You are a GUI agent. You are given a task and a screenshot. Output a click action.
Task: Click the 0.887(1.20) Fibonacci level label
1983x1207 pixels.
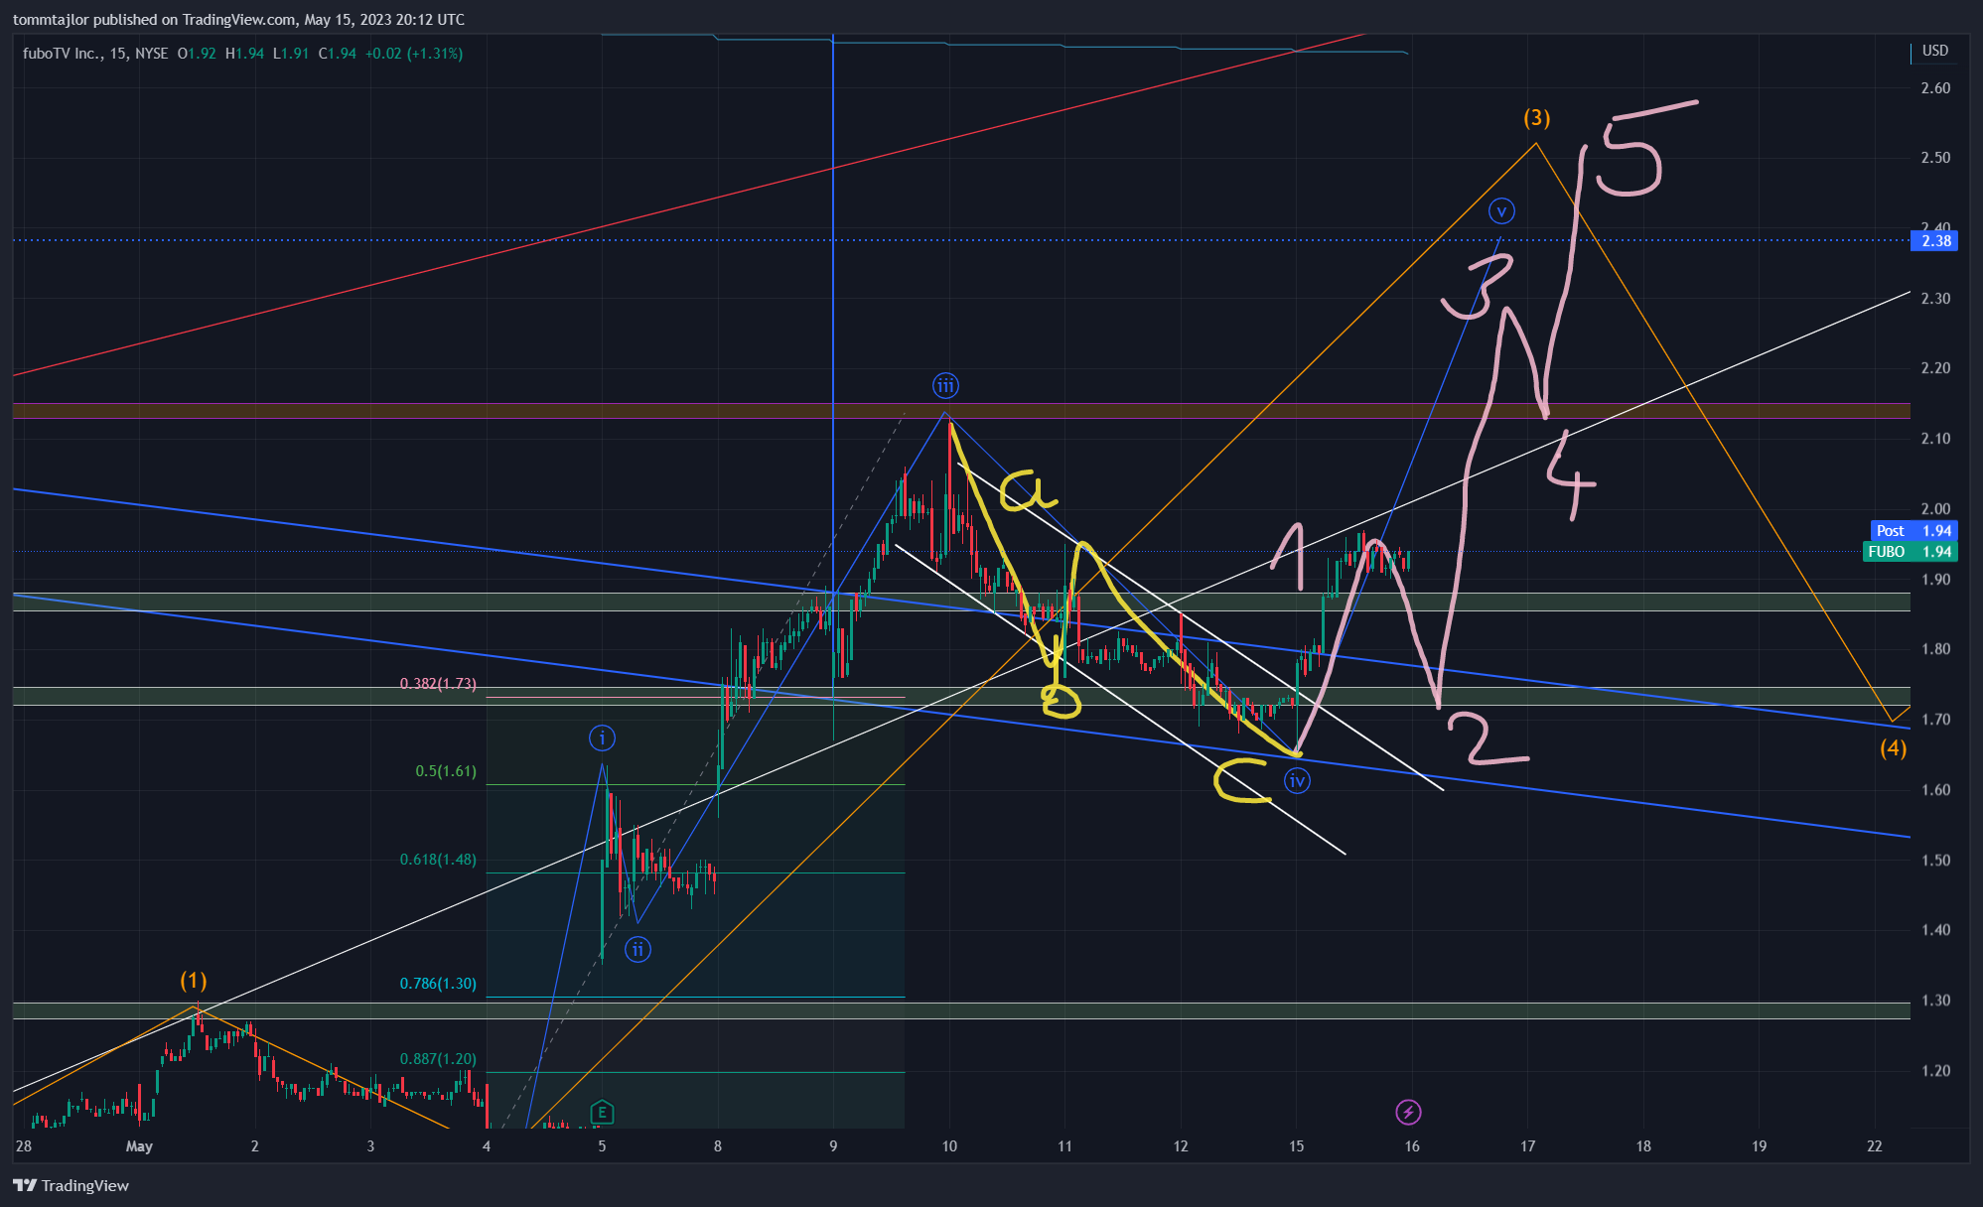tap(438, 1059)
